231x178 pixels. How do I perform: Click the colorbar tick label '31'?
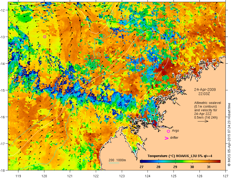pos(209,167)
